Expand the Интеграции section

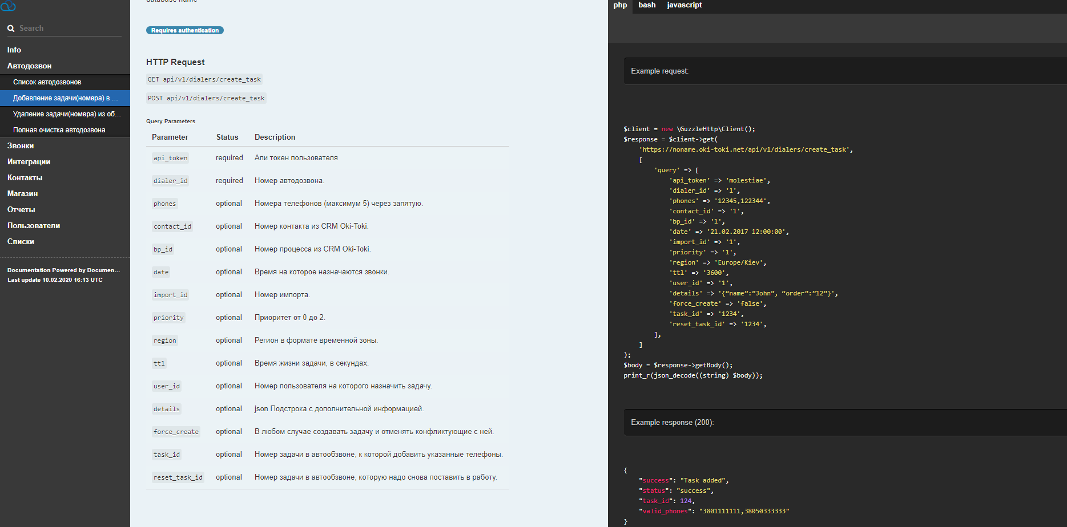tap(29, 162)
